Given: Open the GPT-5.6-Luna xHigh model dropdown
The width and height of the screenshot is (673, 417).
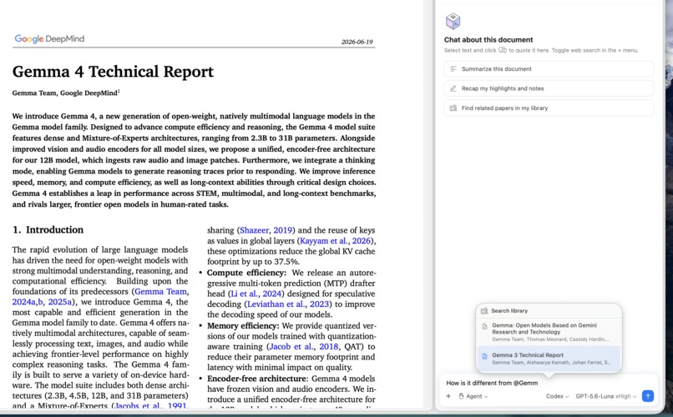Looking at the screenshot, I should click(605, 396).
